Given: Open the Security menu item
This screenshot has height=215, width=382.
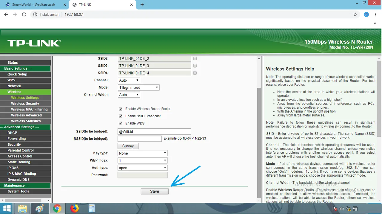Looking at the screenshot, I should coord(25,144).
